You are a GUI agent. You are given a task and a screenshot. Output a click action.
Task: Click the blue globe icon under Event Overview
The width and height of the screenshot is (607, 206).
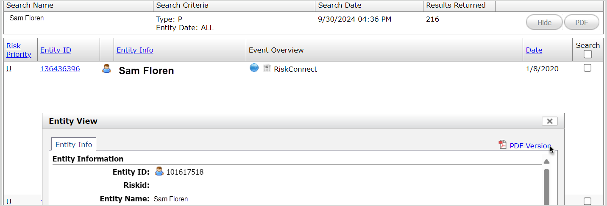click(254, 68)
